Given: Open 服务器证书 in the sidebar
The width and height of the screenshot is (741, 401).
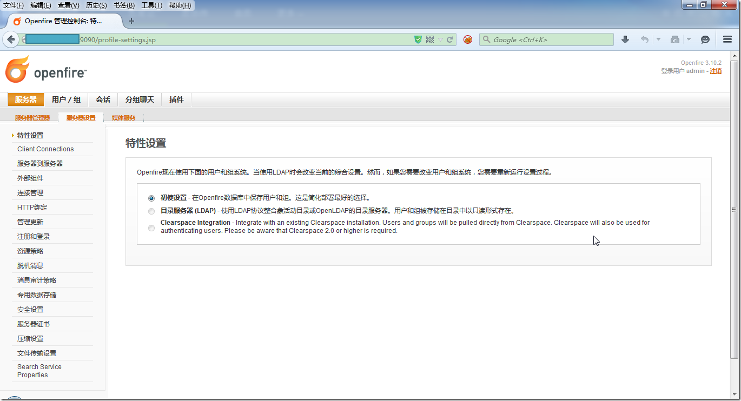Looking at the screenshot, I should coord(34,324).
